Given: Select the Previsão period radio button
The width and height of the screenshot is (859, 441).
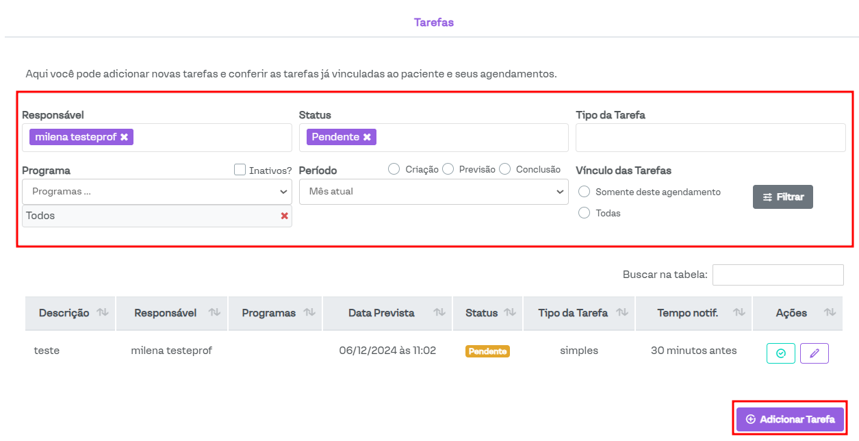Looking at the screenshot, I should (448, 169).
